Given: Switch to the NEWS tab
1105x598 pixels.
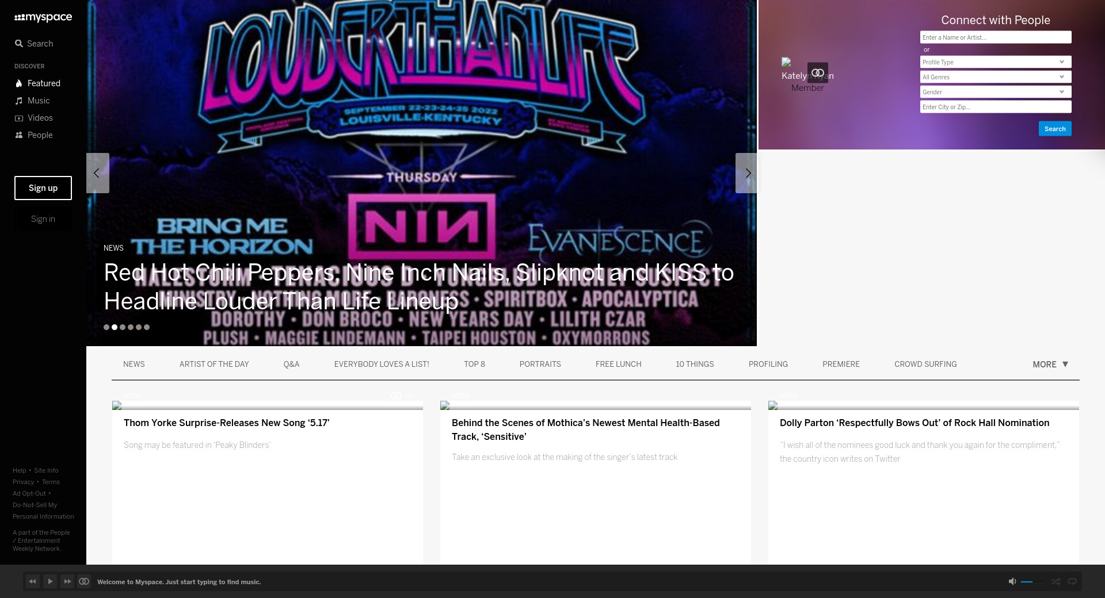Looking at the screenshot, I should click(134, 365).
